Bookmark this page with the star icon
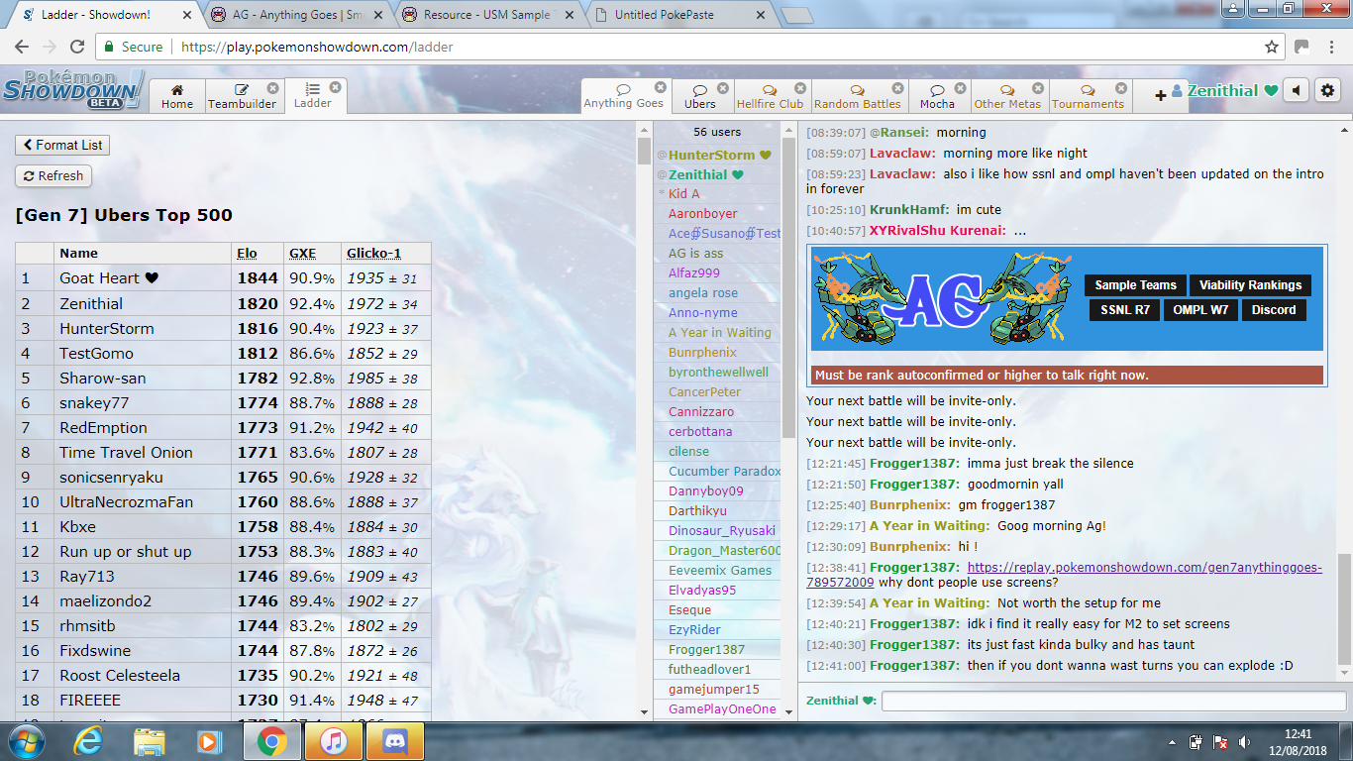This screenshot has width=1353, height=761. click(x=1272, y=47)
